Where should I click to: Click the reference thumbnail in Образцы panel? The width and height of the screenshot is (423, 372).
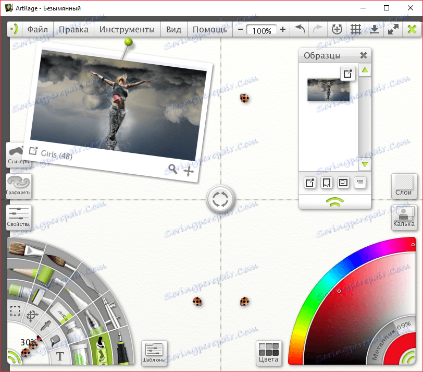tap(328, 89)
